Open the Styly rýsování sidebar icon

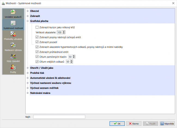tap(13, 56)
